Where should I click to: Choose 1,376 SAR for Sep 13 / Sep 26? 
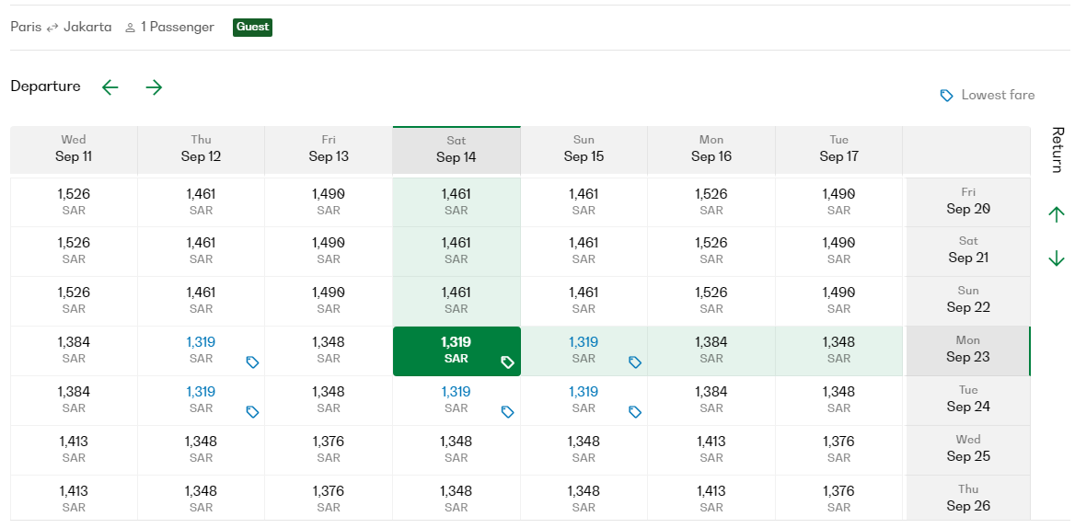329,499
